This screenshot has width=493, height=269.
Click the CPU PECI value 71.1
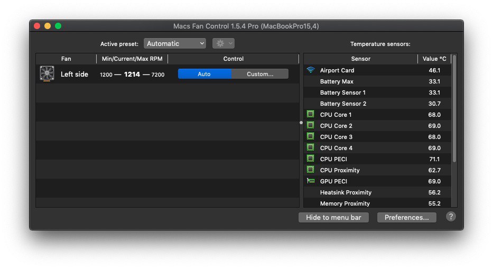434,159
